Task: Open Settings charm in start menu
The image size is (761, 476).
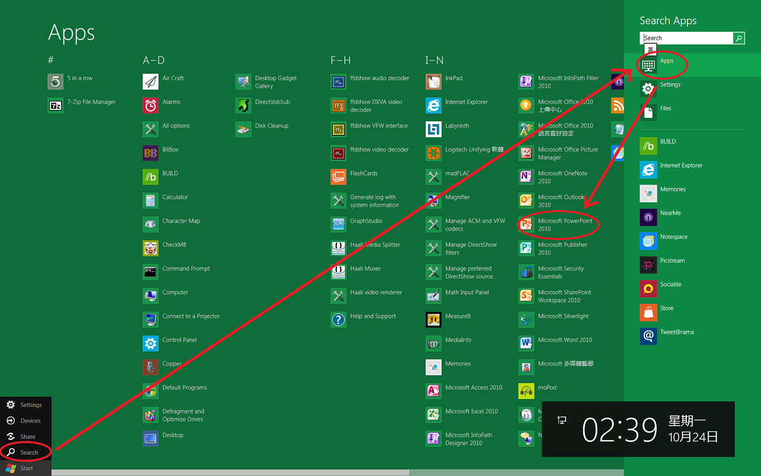Action: click(25, 405)
